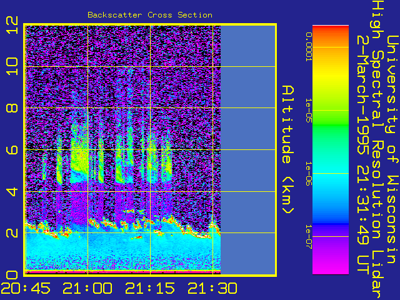
Task: Click the 0 km altitude axis label
Action: point(12,275)
